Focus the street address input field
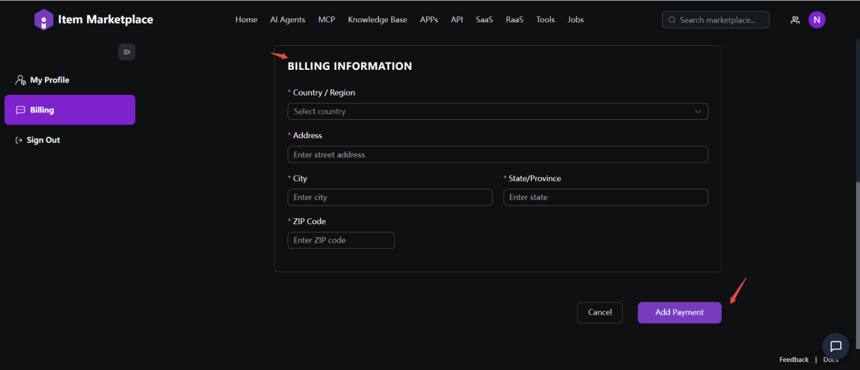860x370 pixels. click(497, 155)
